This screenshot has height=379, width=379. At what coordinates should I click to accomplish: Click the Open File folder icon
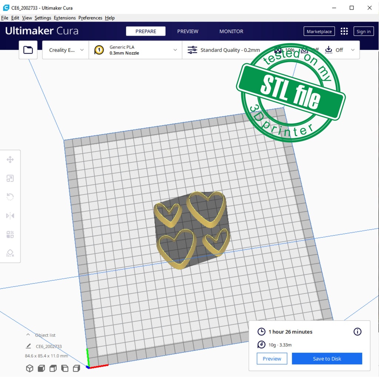tap(28, 50)
